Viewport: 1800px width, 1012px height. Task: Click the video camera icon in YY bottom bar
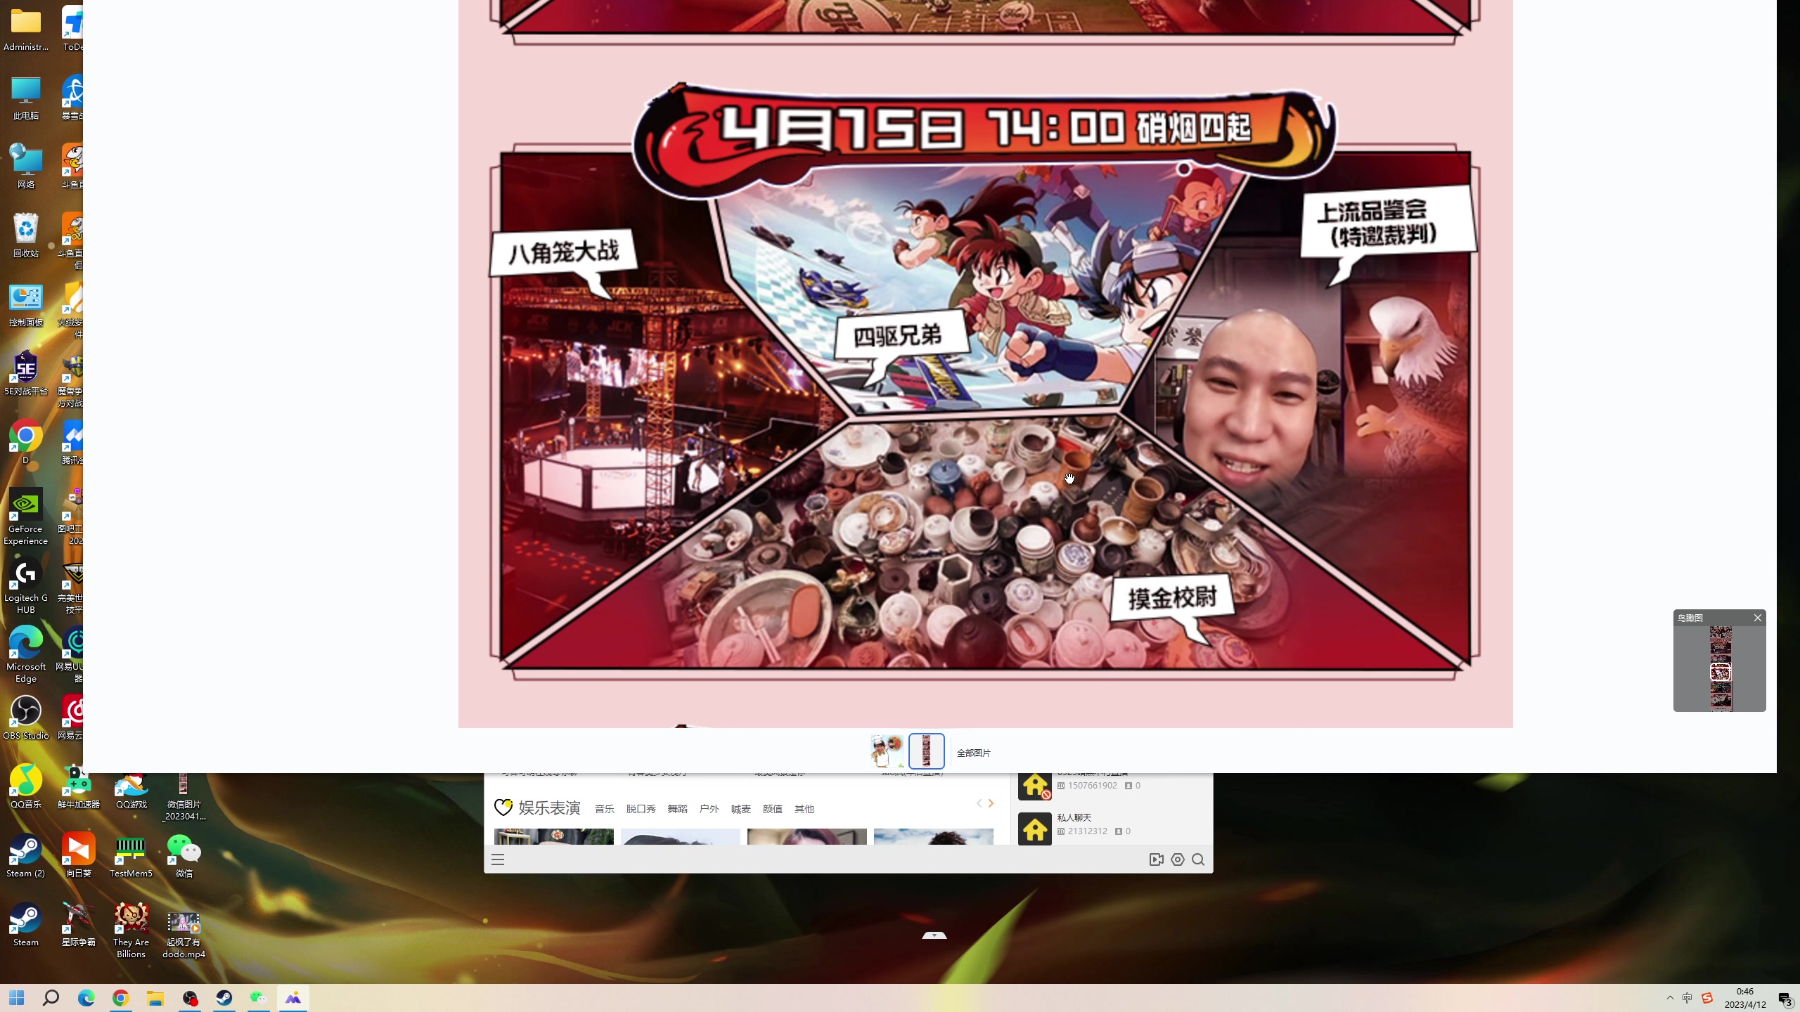pos(1156,859)
